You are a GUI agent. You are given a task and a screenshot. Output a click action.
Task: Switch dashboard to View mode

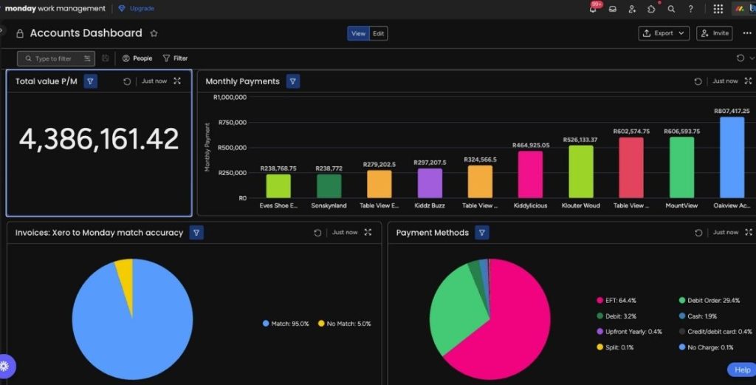[x=358, y=33]
